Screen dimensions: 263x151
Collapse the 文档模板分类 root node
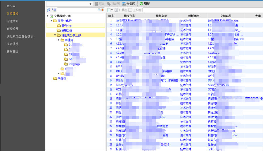[x=48, y=16]
